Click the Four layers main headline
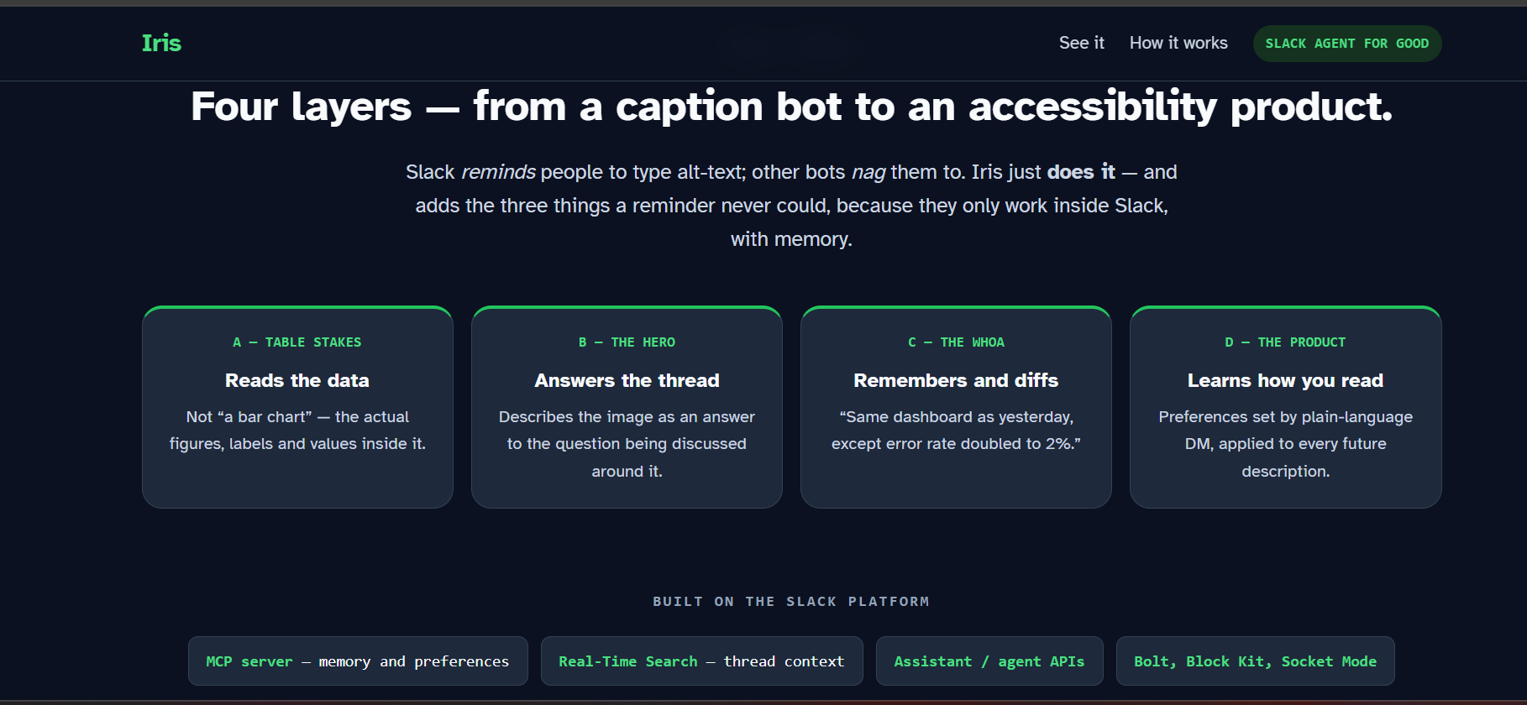 791,107
